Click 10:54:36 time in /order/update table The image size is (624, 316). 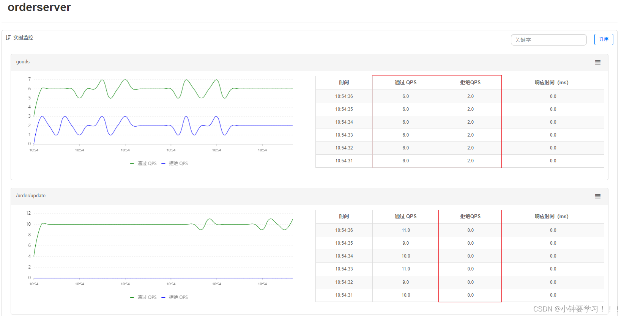pyautogui.click(x=344, y=230)
